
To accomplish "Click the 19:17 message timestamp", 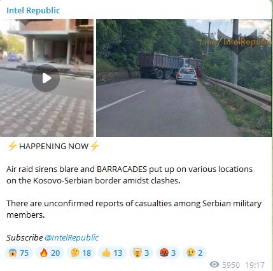I will pyautogui.click(x=255, y=265).
